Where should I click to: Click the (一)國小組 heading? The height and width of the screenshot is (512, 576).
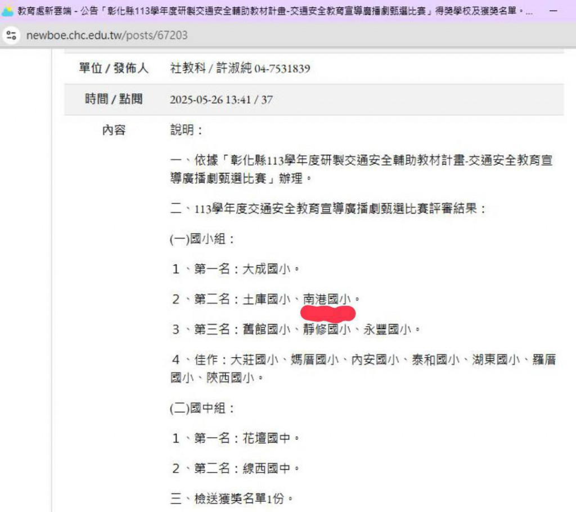coord(202,239)
